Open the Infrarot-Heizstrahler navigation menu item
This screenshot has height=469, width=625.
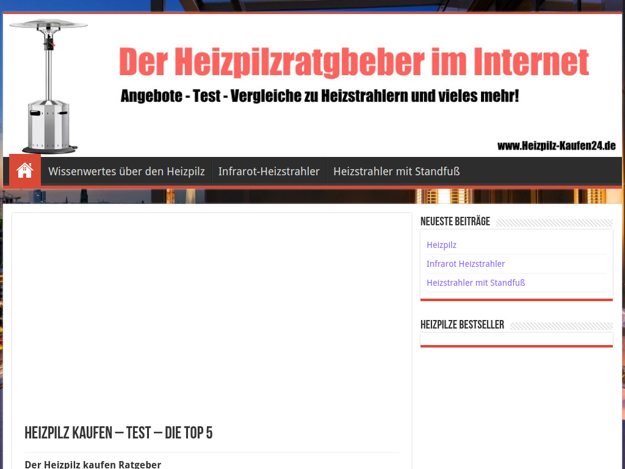[x=269, y=171]
